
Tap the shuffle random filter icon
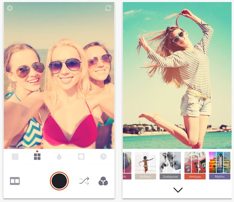click(x=84, y=181)
